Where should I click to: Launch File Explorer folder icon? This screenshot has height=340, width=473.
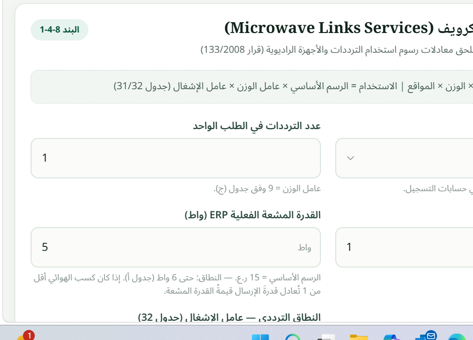pyautogui.click(x=358, y=338)
